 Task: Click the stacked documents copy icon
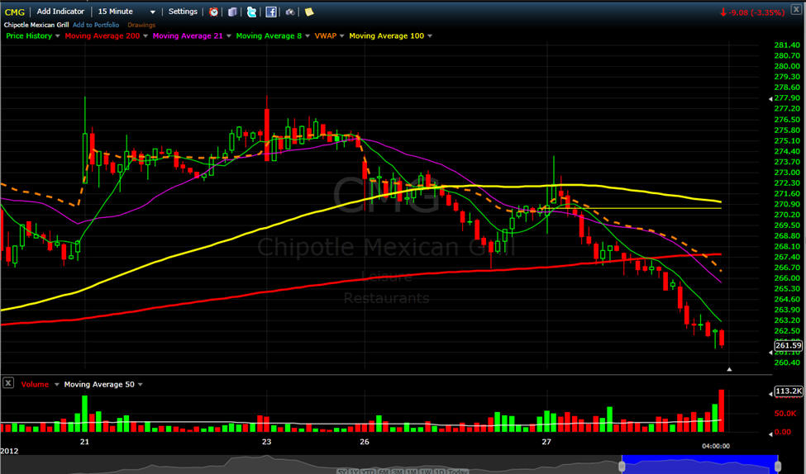232,12
